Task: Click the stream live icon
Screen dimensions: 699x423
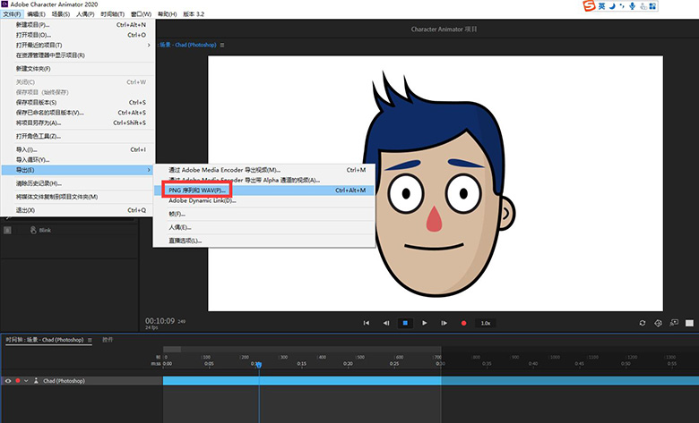Action: pos(674,323)
